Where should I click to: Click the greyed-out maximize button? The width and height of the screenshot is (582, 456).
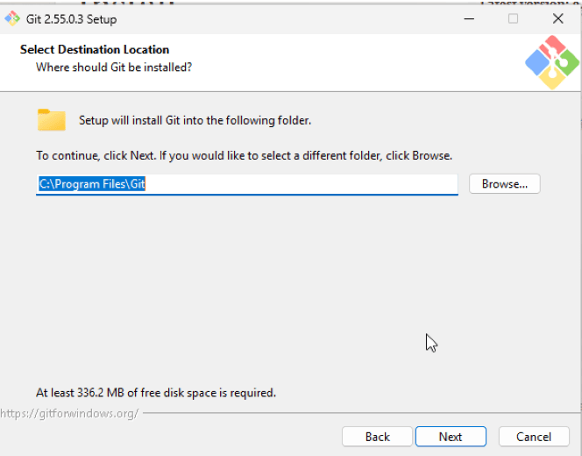[x=513, y=18]
